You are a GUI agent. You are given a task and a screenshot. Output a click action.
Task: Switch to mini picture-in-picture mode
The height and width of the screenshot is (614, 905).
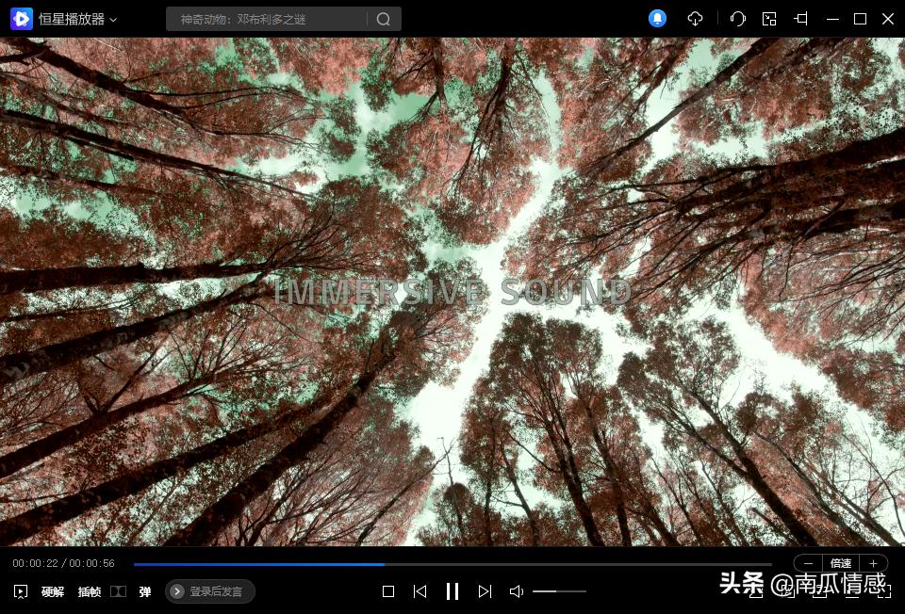coord(769,19)
